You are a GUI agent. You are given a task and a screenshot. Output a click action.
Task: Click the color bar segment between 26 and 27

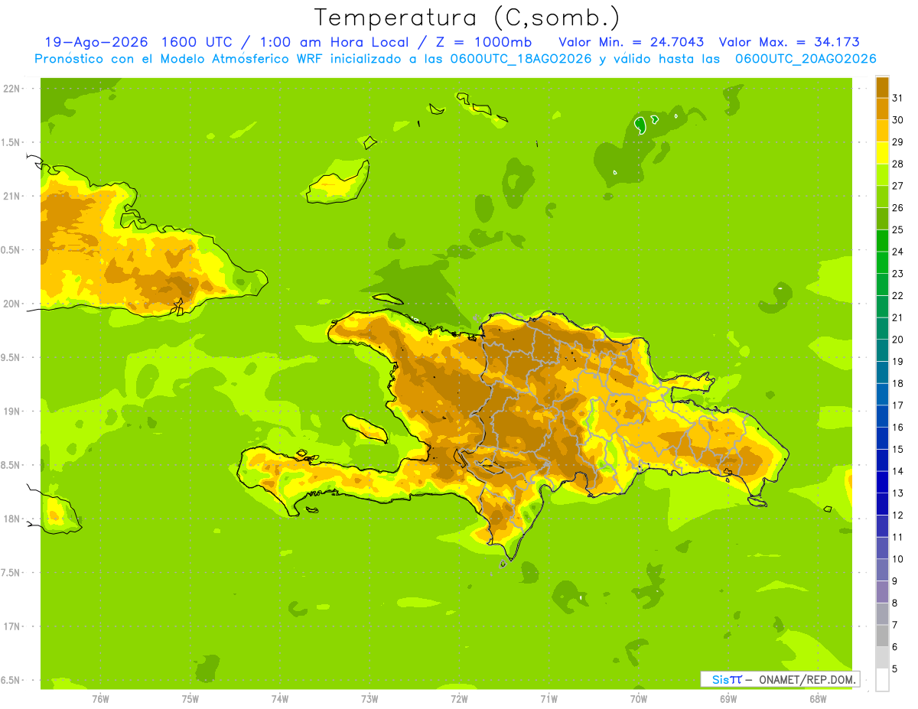coord(882,197)
